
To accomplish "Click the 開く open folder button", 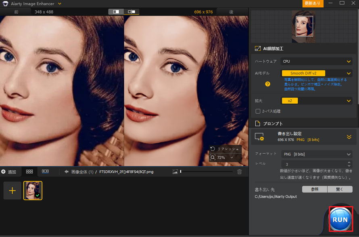I will pos(340,189).
